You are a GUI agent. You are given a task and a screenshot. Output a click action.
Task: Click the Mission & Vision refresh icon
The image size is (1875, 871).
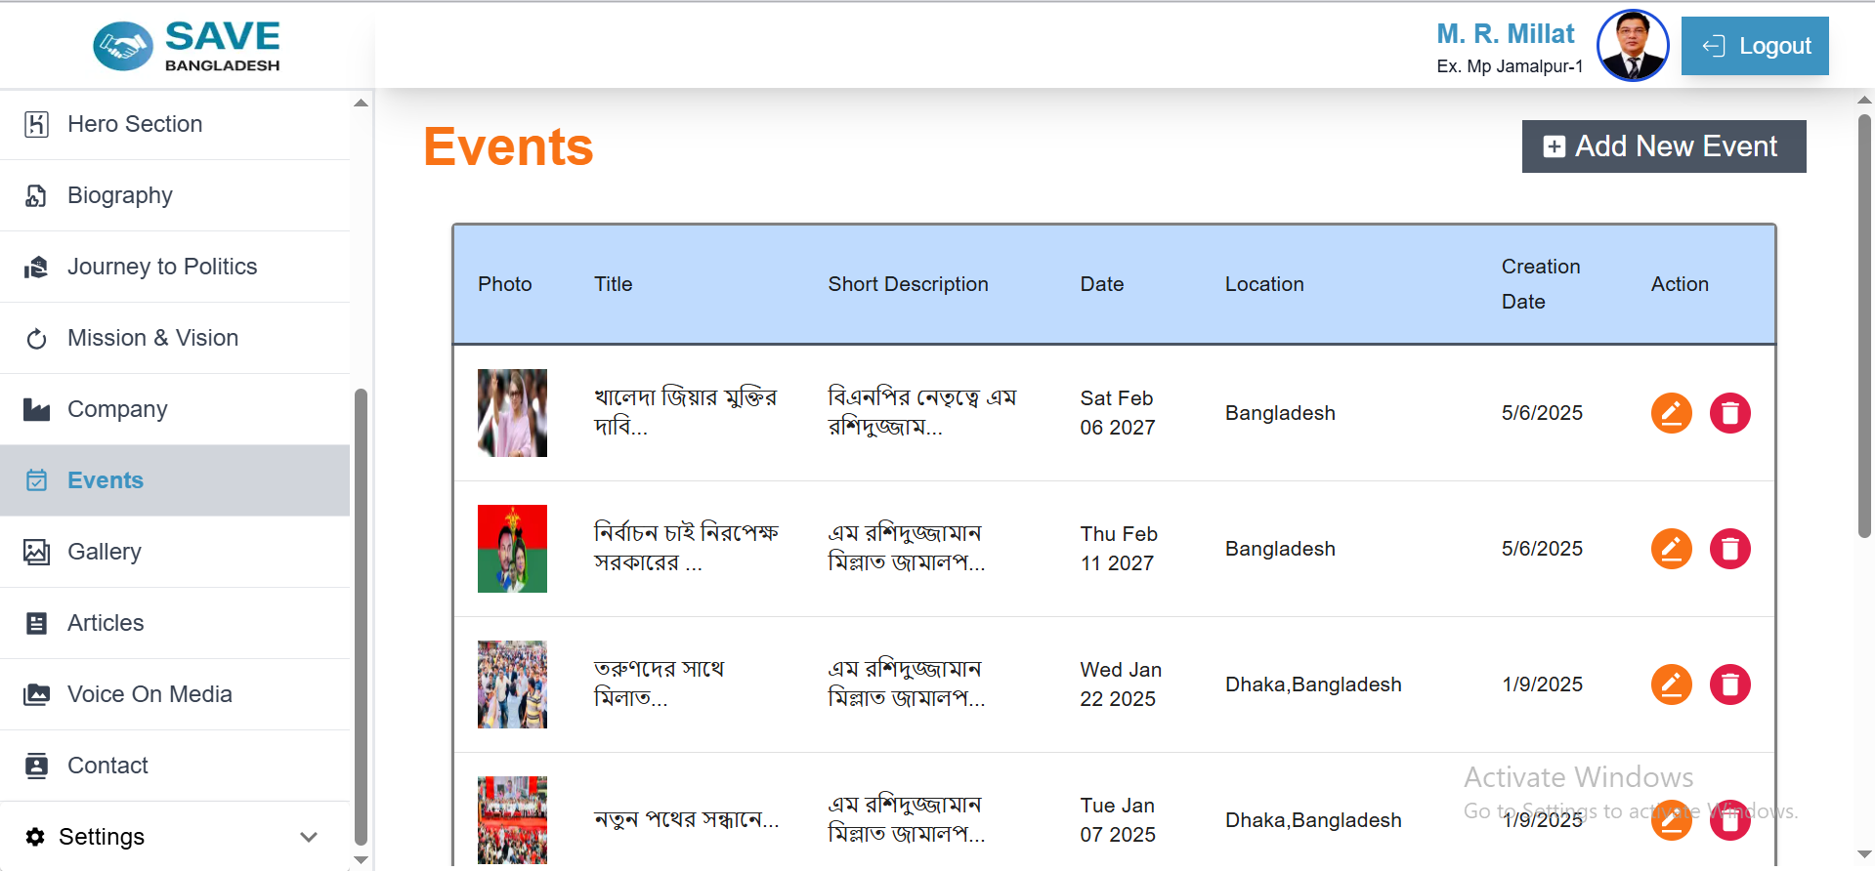(x=36, y=338)
